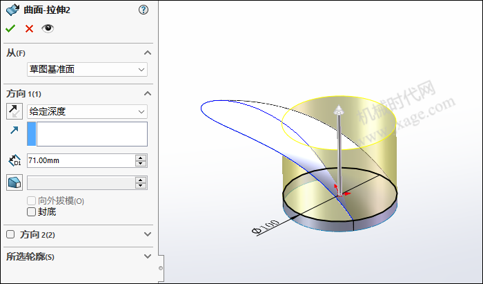Confirm surface extrude with green checkmark

(10, 29)
